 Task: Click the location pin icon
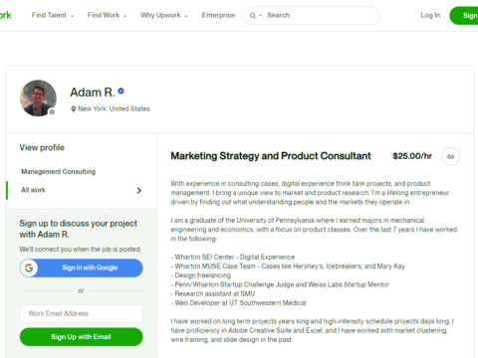[74, 109]
